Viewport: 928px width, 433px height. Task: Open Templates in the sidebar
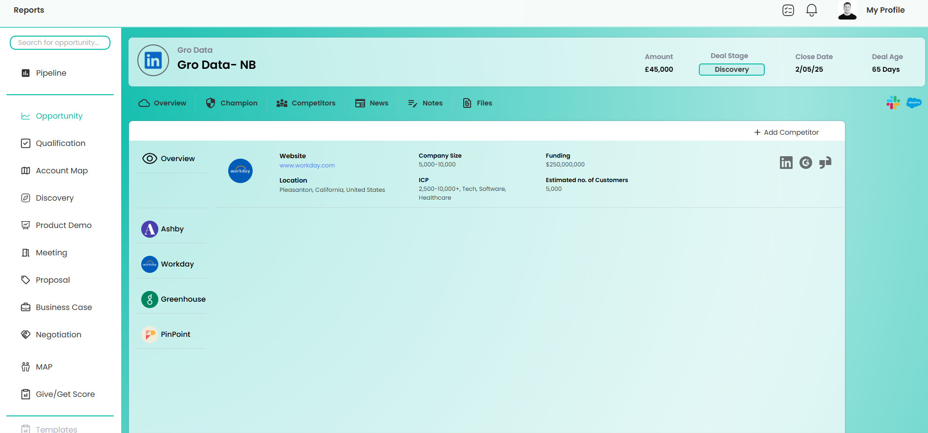56,429
